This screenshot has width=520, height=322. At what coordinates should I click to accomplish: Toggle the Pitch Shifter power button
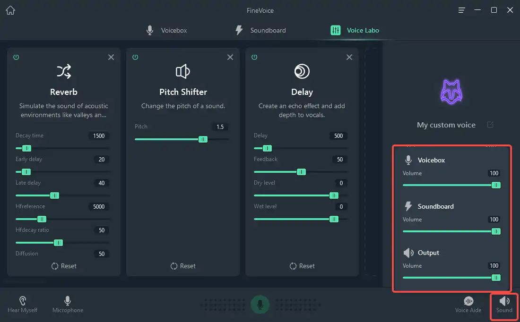[x=135, y=57]
